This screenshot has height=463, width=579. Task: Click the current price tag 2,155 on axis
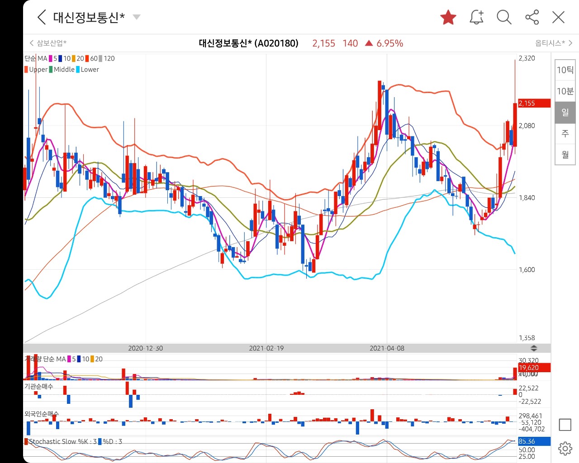point(534,103)
